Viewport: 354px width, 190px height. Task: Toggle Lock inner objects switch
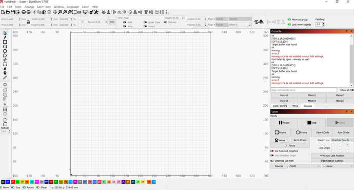point(289,25)
